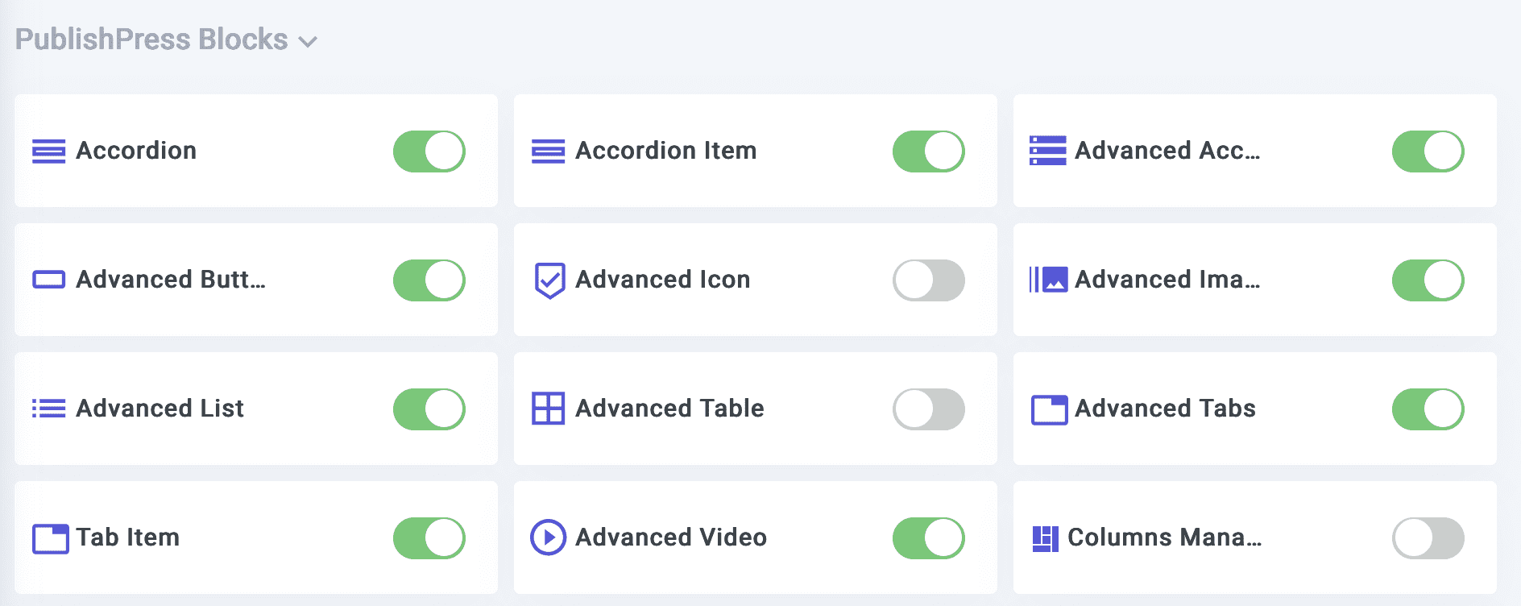Screen dimensions: 1521x606
Task: Click the Accordion block icon
Action: [x=48, y=151]
